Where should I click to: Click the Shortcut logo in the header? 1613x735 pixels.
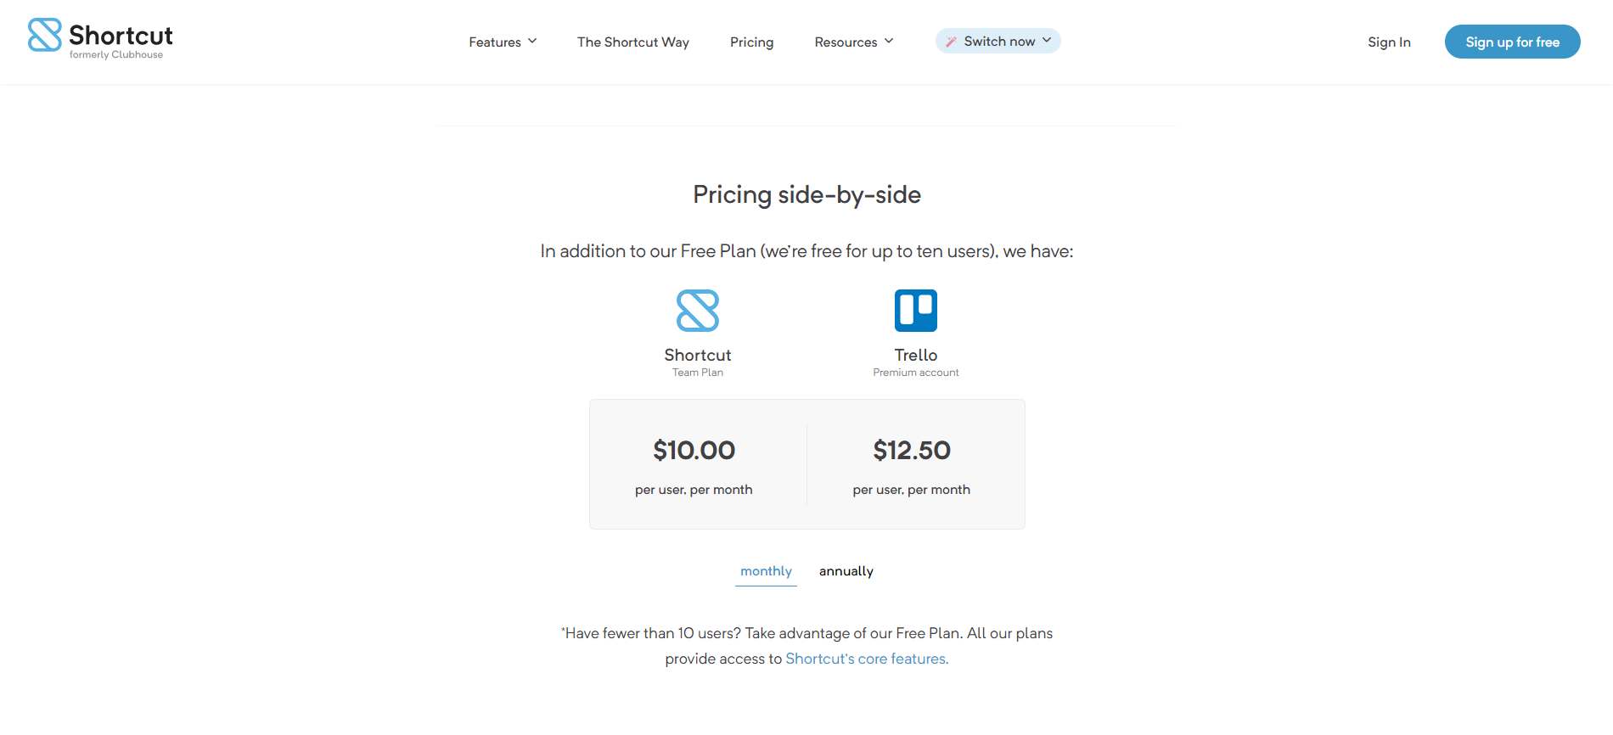[100, 39]
